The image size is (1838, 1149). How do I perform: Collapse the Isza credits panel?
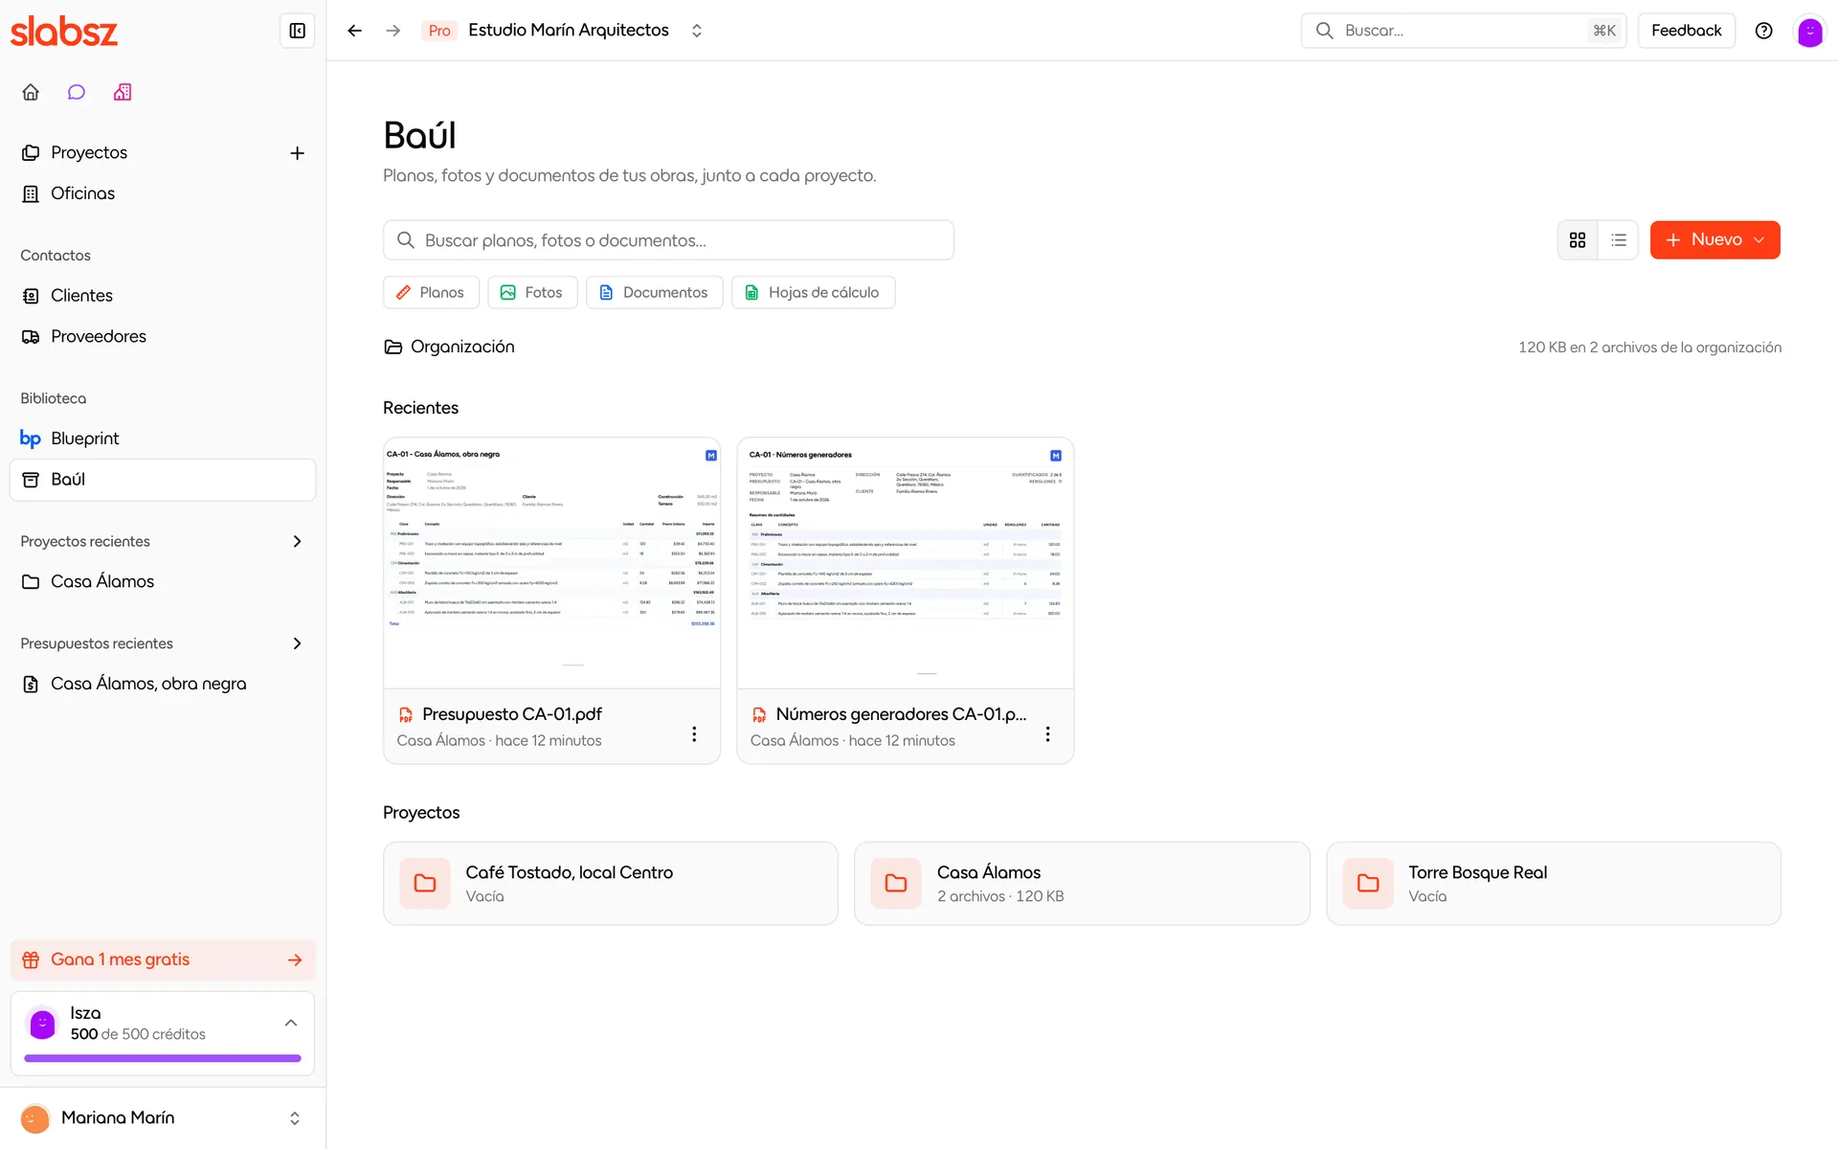(291, 1023)
